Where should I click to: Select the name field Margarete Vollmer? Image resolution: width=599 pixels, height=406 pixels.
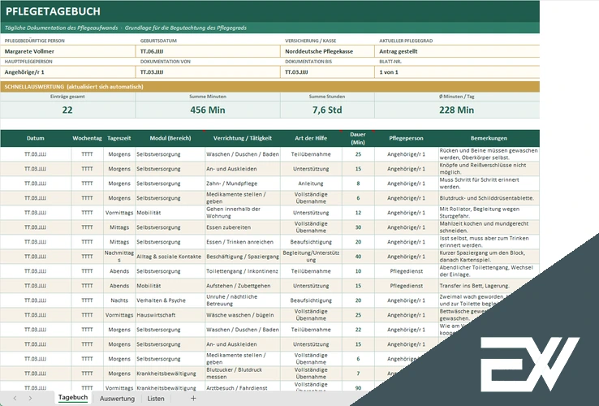tap(68, 51)
